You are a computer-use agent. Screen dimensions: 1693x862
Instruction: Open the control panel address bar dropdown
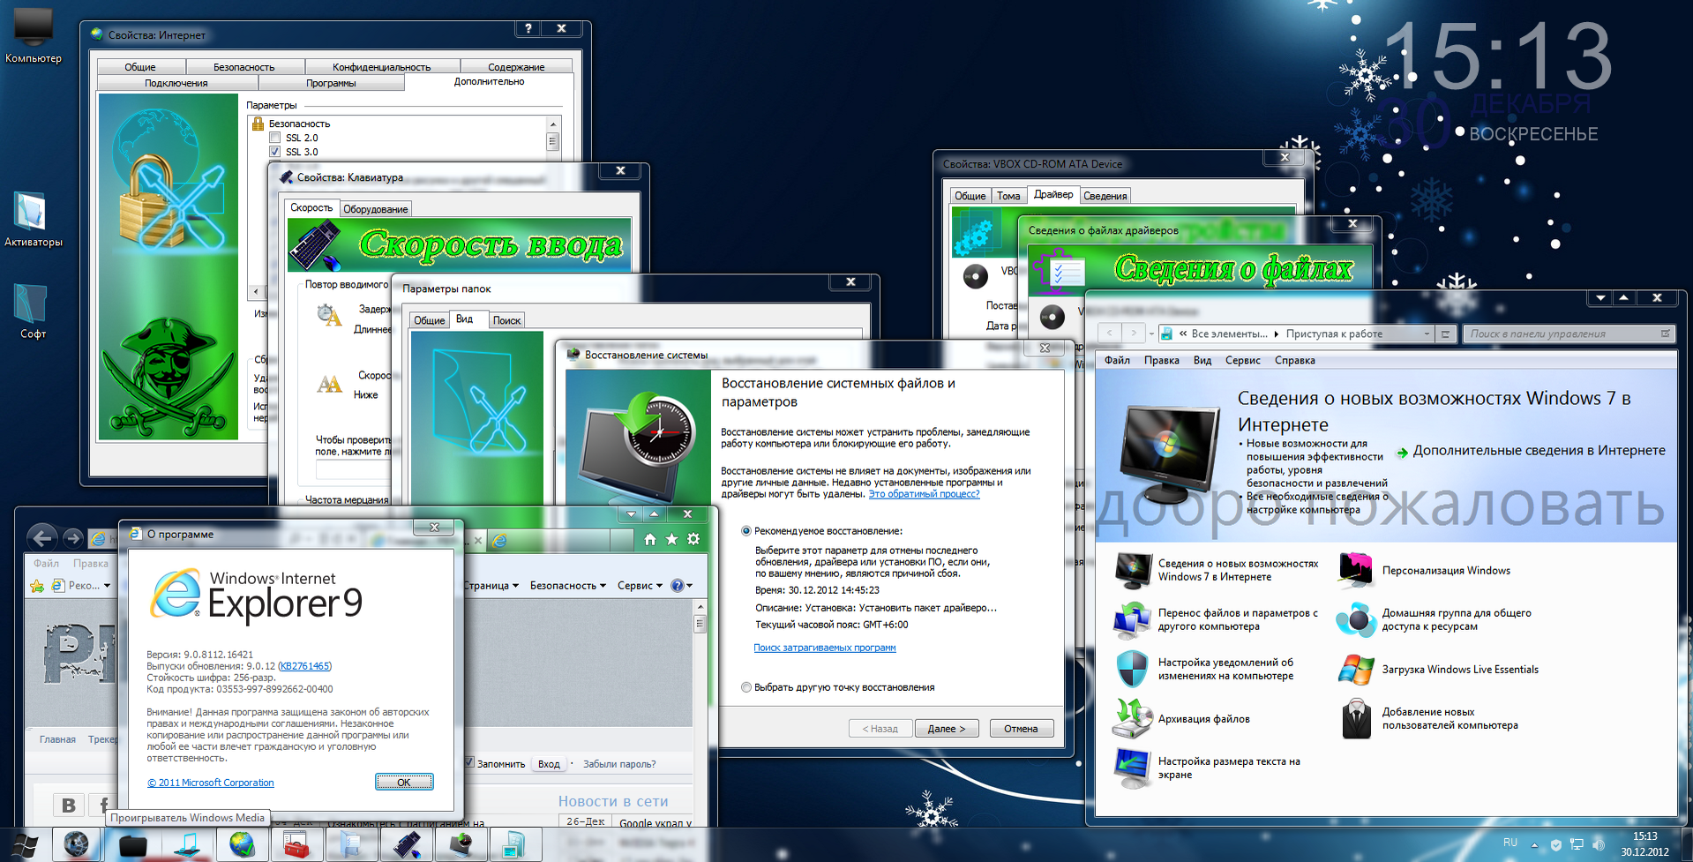tap(1427, 334)
